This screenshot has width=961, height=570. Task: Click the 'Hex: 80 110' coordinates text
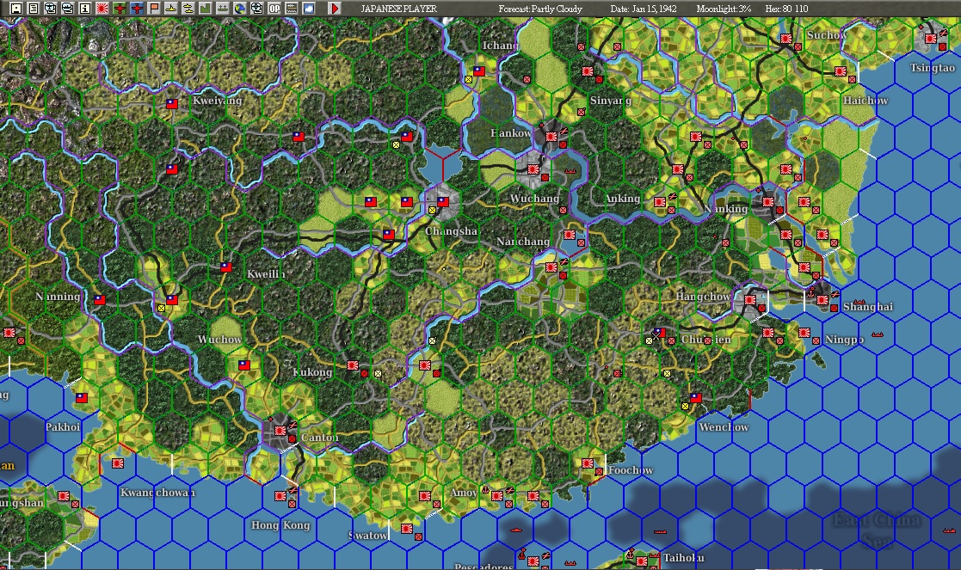[x=786, y=9]
